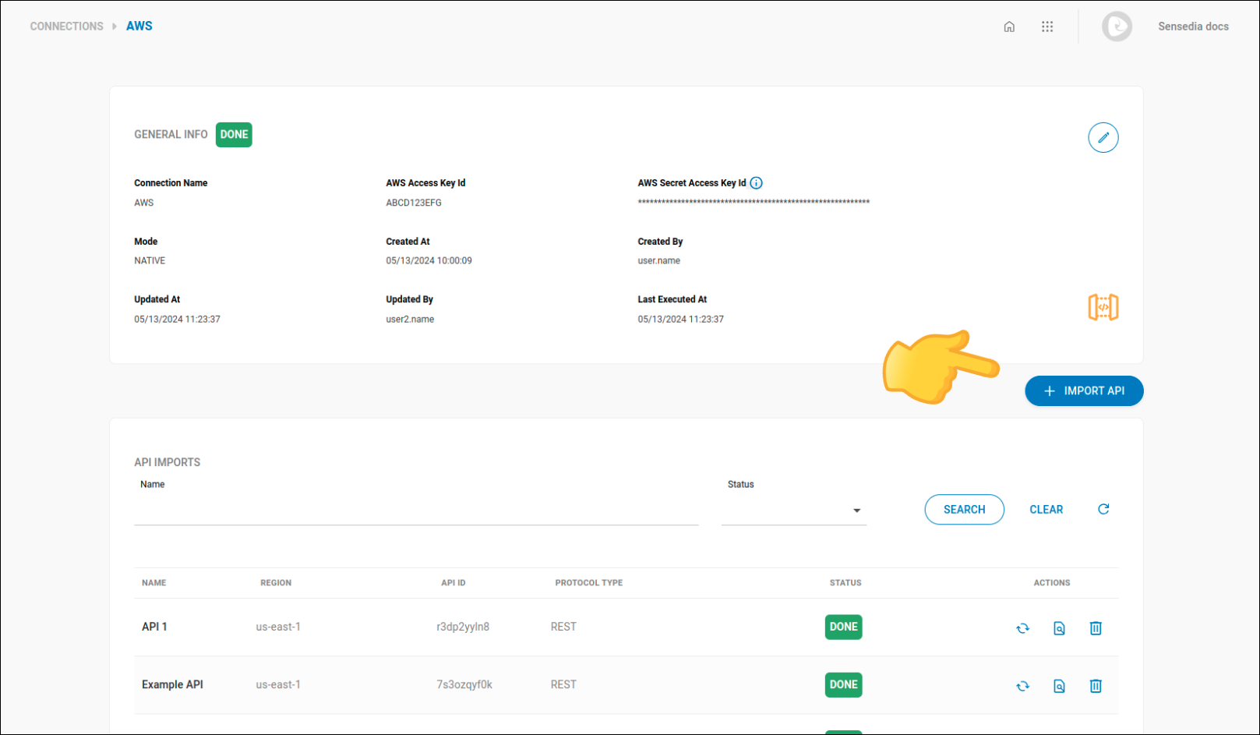Open the Status filter dropdown

click(856, 510)
